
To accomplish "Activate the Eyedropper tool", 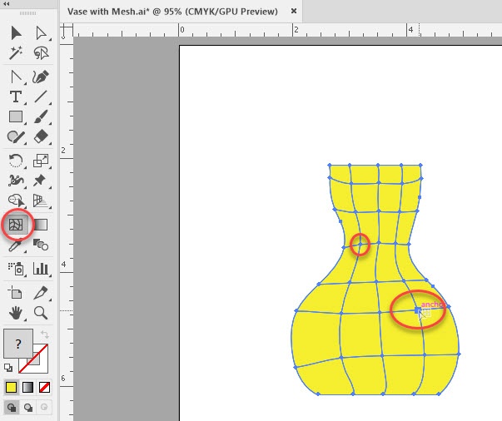I will [x=16, y=246].
